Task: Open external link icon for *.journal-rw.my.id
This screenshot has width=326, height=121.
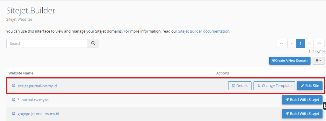Action: coord(14,99)
